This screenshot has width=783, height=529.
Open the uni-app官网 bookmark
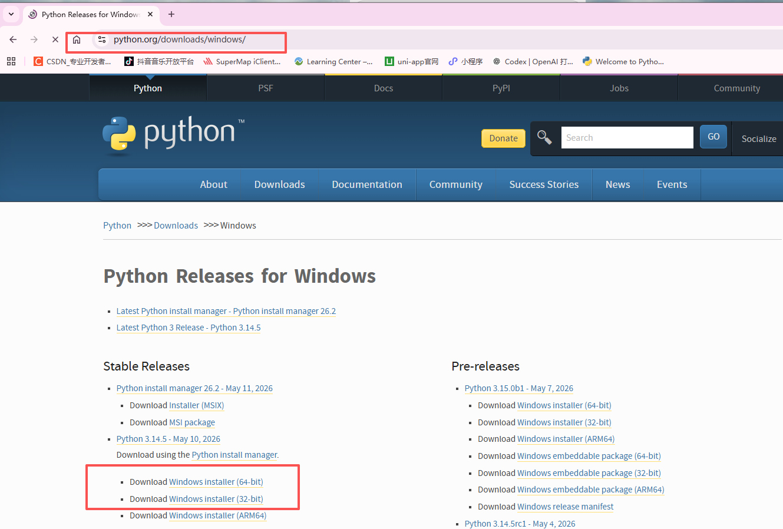tap(411, 61)
